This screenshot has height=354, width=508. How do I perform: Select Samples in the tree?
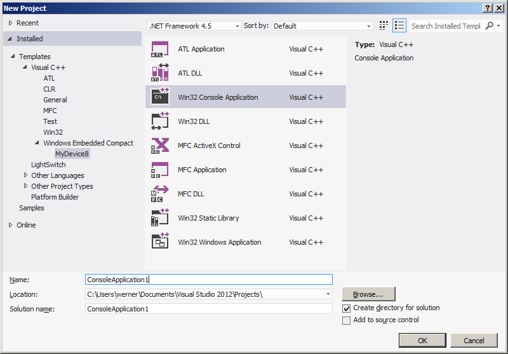pos(31,208)
